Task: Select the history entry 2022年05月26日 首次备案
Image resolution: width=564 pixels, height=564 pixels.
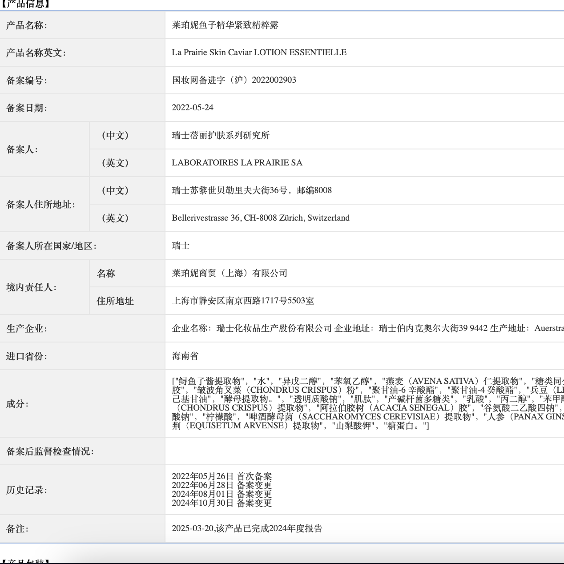Action: tap(222, 476)
